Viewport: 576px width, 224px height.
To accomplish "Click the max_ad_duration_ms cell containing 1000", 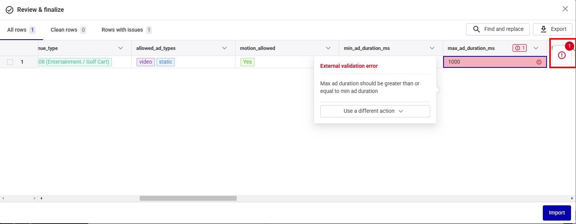I will click(x=489, y=62).
